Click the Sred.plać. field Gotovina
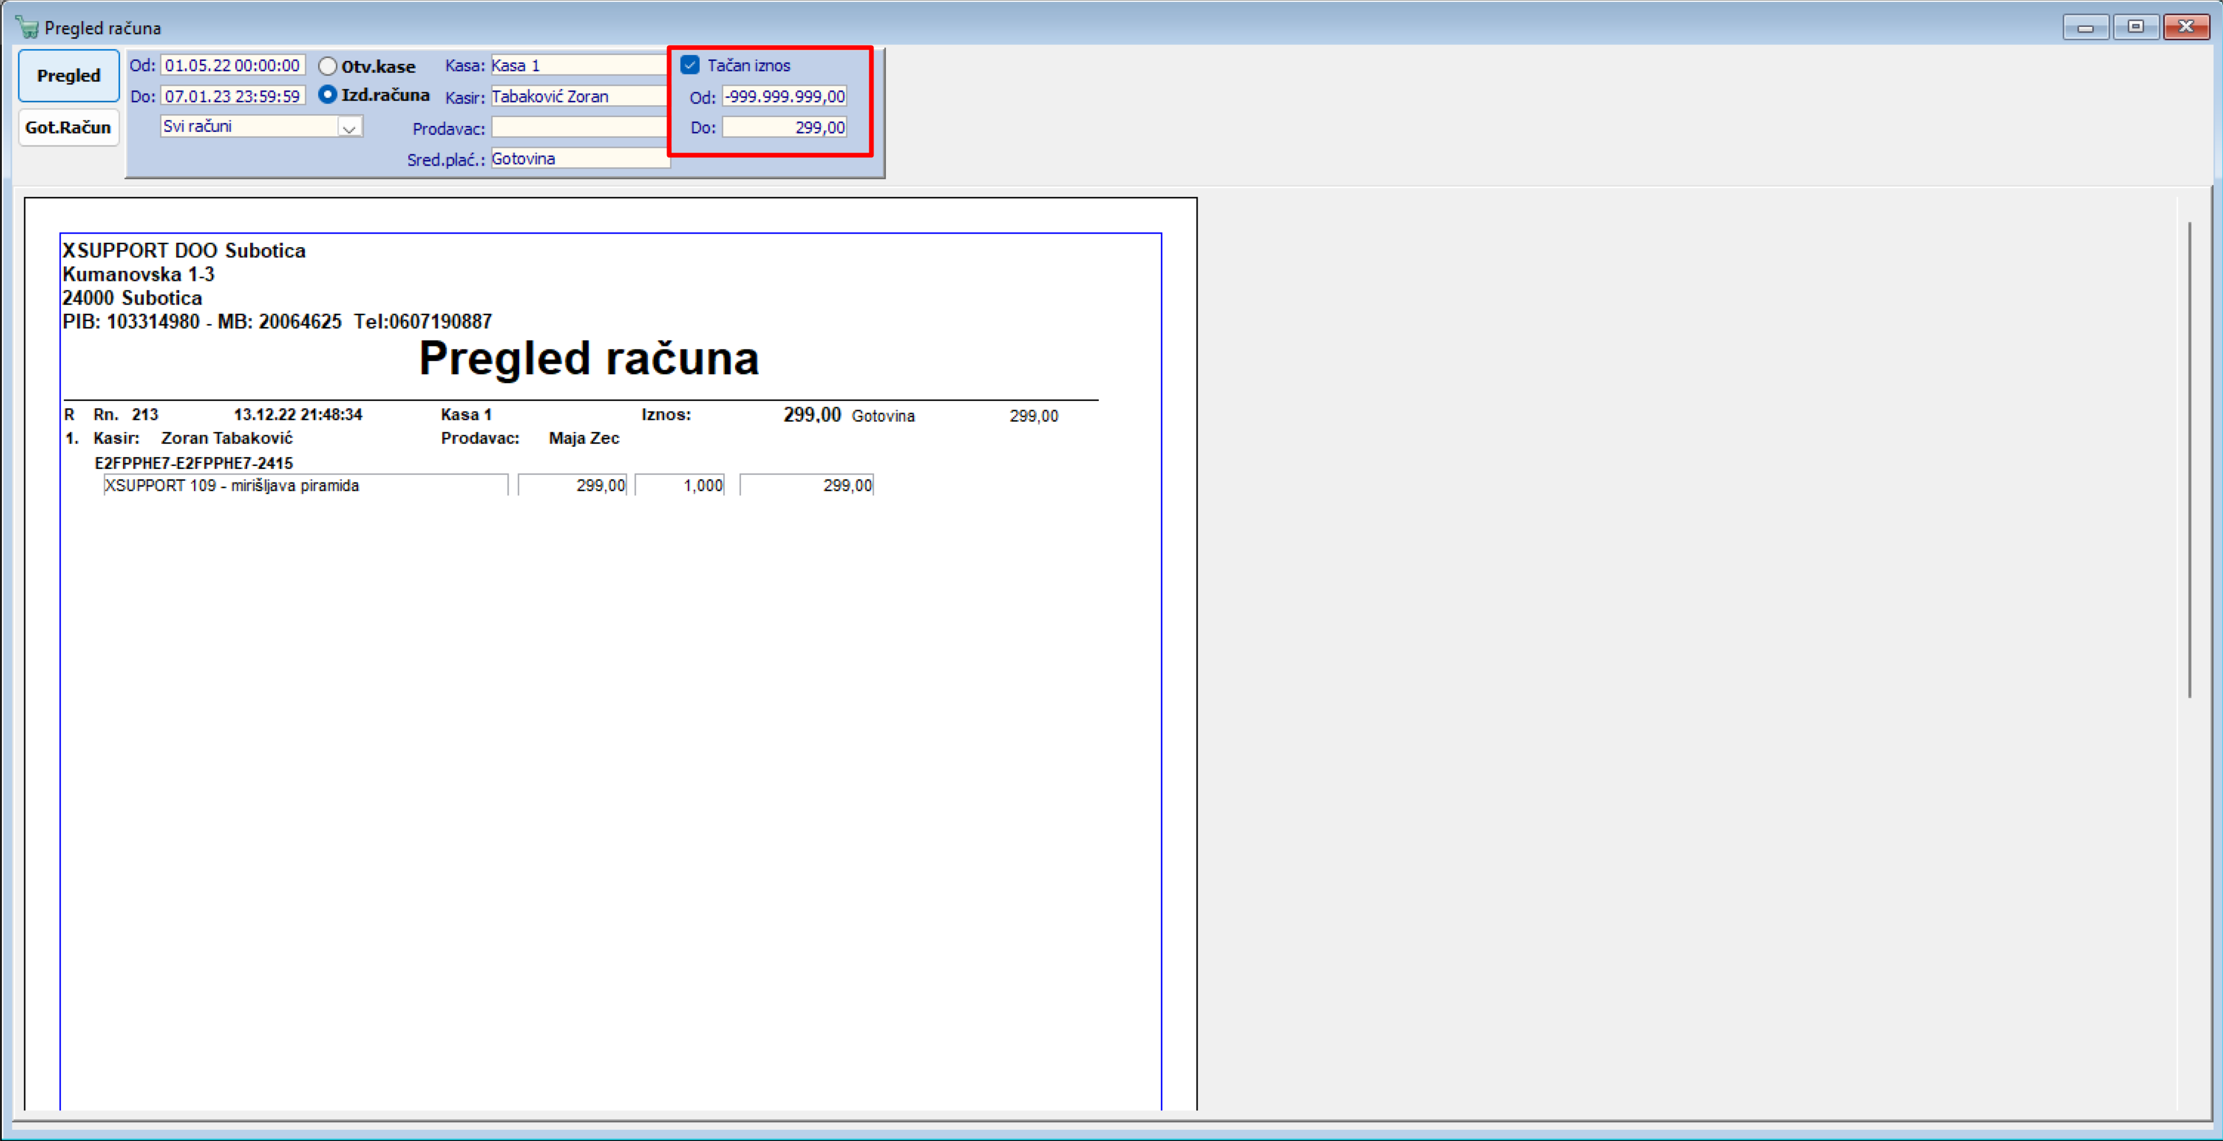Viewport: 2223px width, 1141px height. [x=580, y=158]
